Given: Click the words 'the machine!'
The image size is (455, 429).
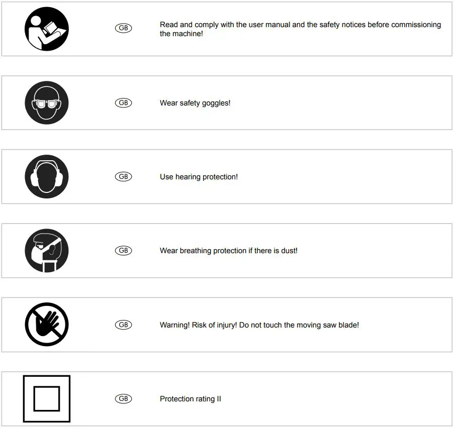Looking at the screenshot, I should [x=181, y=34].
